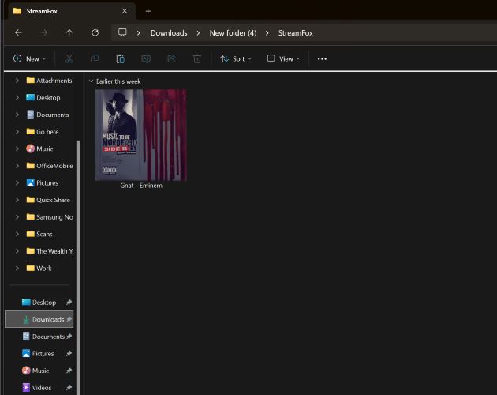Image resolution: width=497 pixels, height=395 pixels.
Task: Click the Cut scissors icon
Action: click(x=69, y=58)
